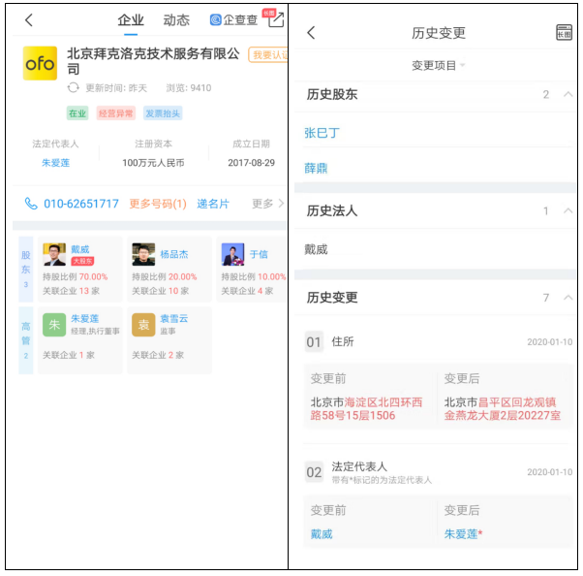Tap 杨品杰's 关联企业 10 家 count
583x576 pixels.
160,291
